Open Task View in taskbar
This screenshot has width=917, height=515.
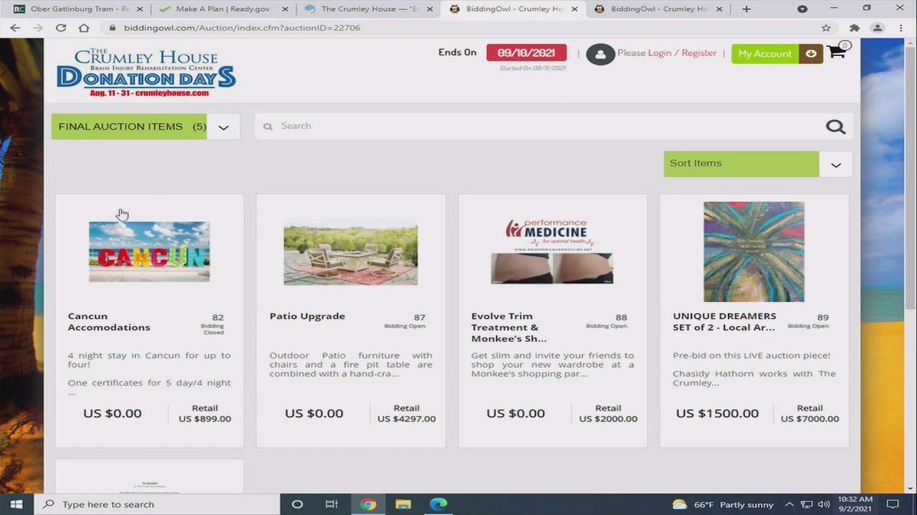[x=332, y=504]
